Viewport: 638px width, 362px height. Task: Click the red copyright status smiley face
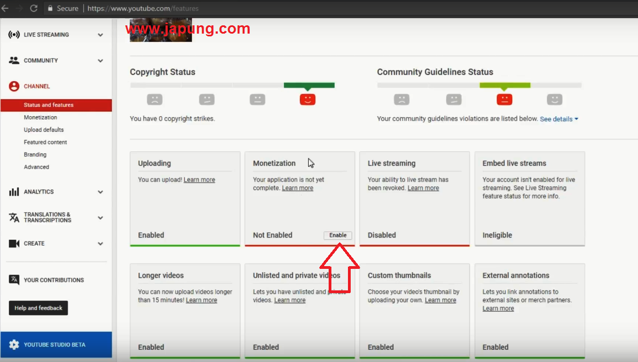point(308,99)
